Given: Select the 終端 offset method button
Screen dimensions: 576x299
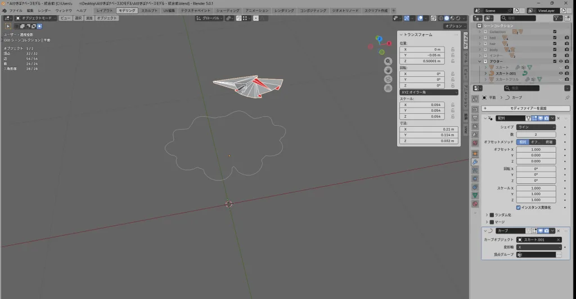Looking at the screenshot, I should pos(548,142).
